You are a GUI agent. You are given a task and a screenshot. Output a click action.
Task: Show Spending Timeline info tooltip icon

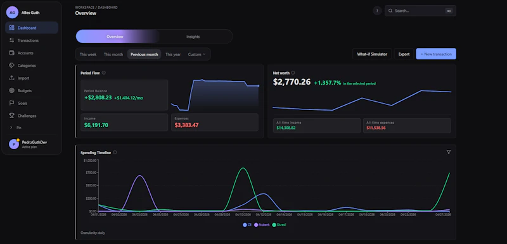coord(115,152)
